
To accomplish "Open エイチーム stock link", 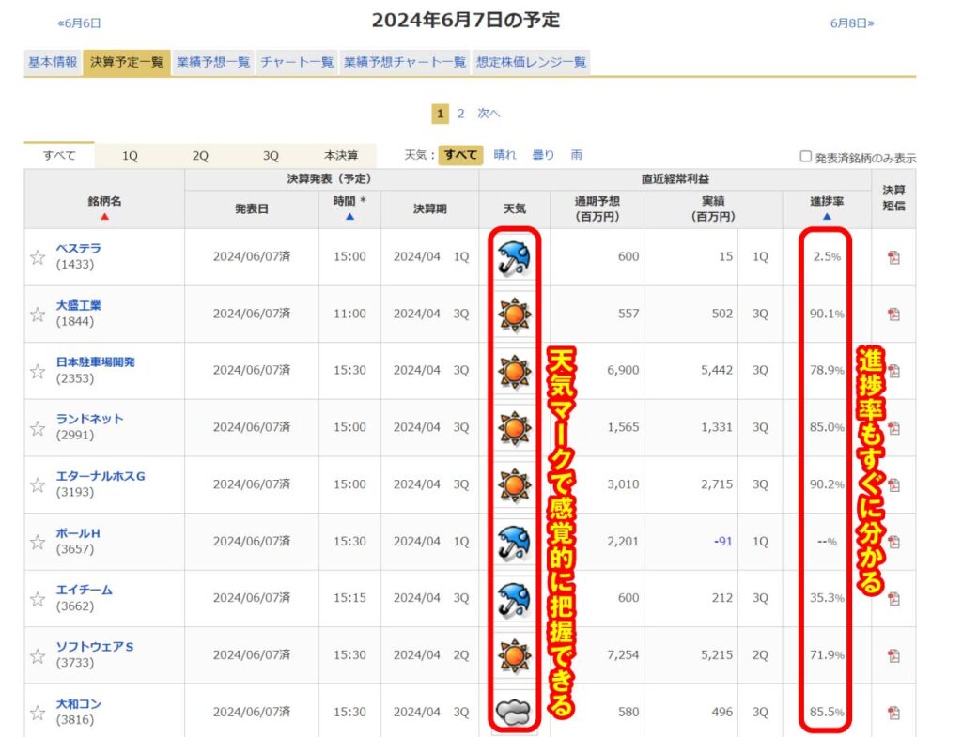I will pyautogui.click(x=84, y=590).
